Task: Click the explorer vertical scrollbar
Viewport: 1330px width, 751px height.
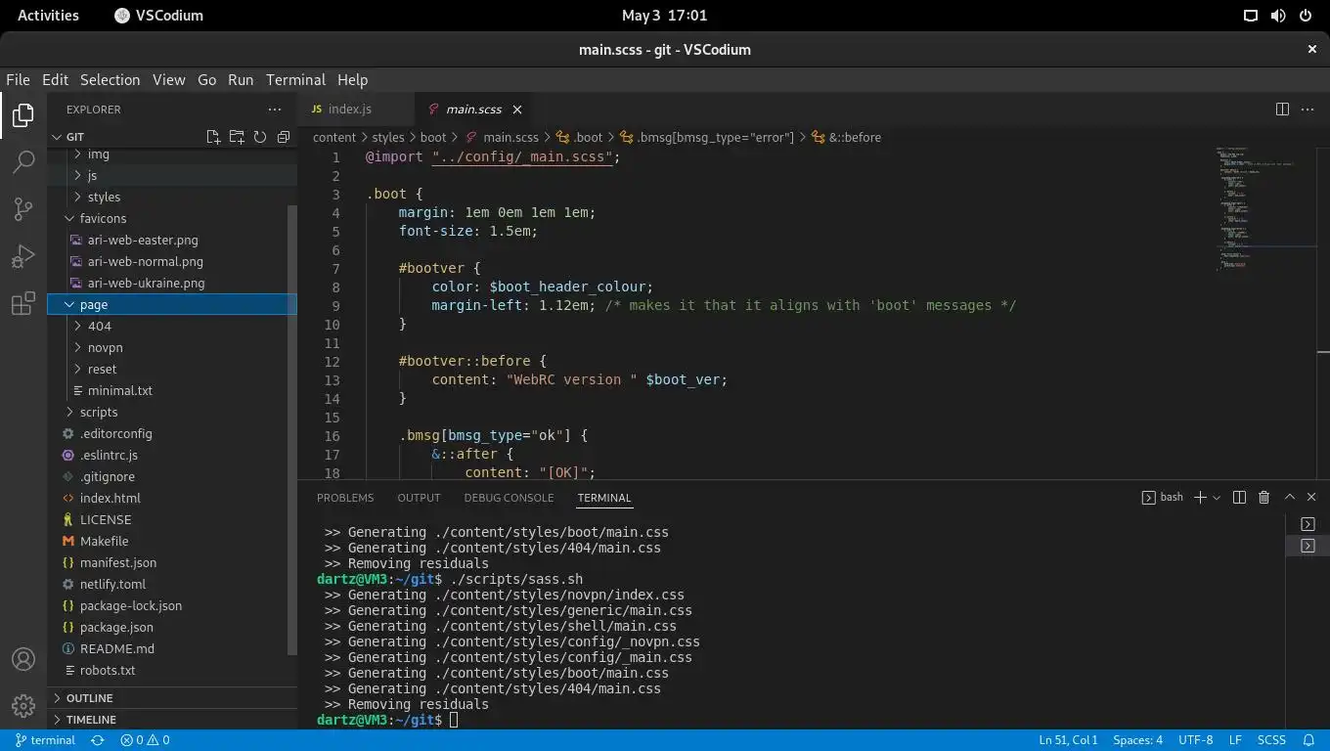Action: pyautogui.click(x=291, y=430)
